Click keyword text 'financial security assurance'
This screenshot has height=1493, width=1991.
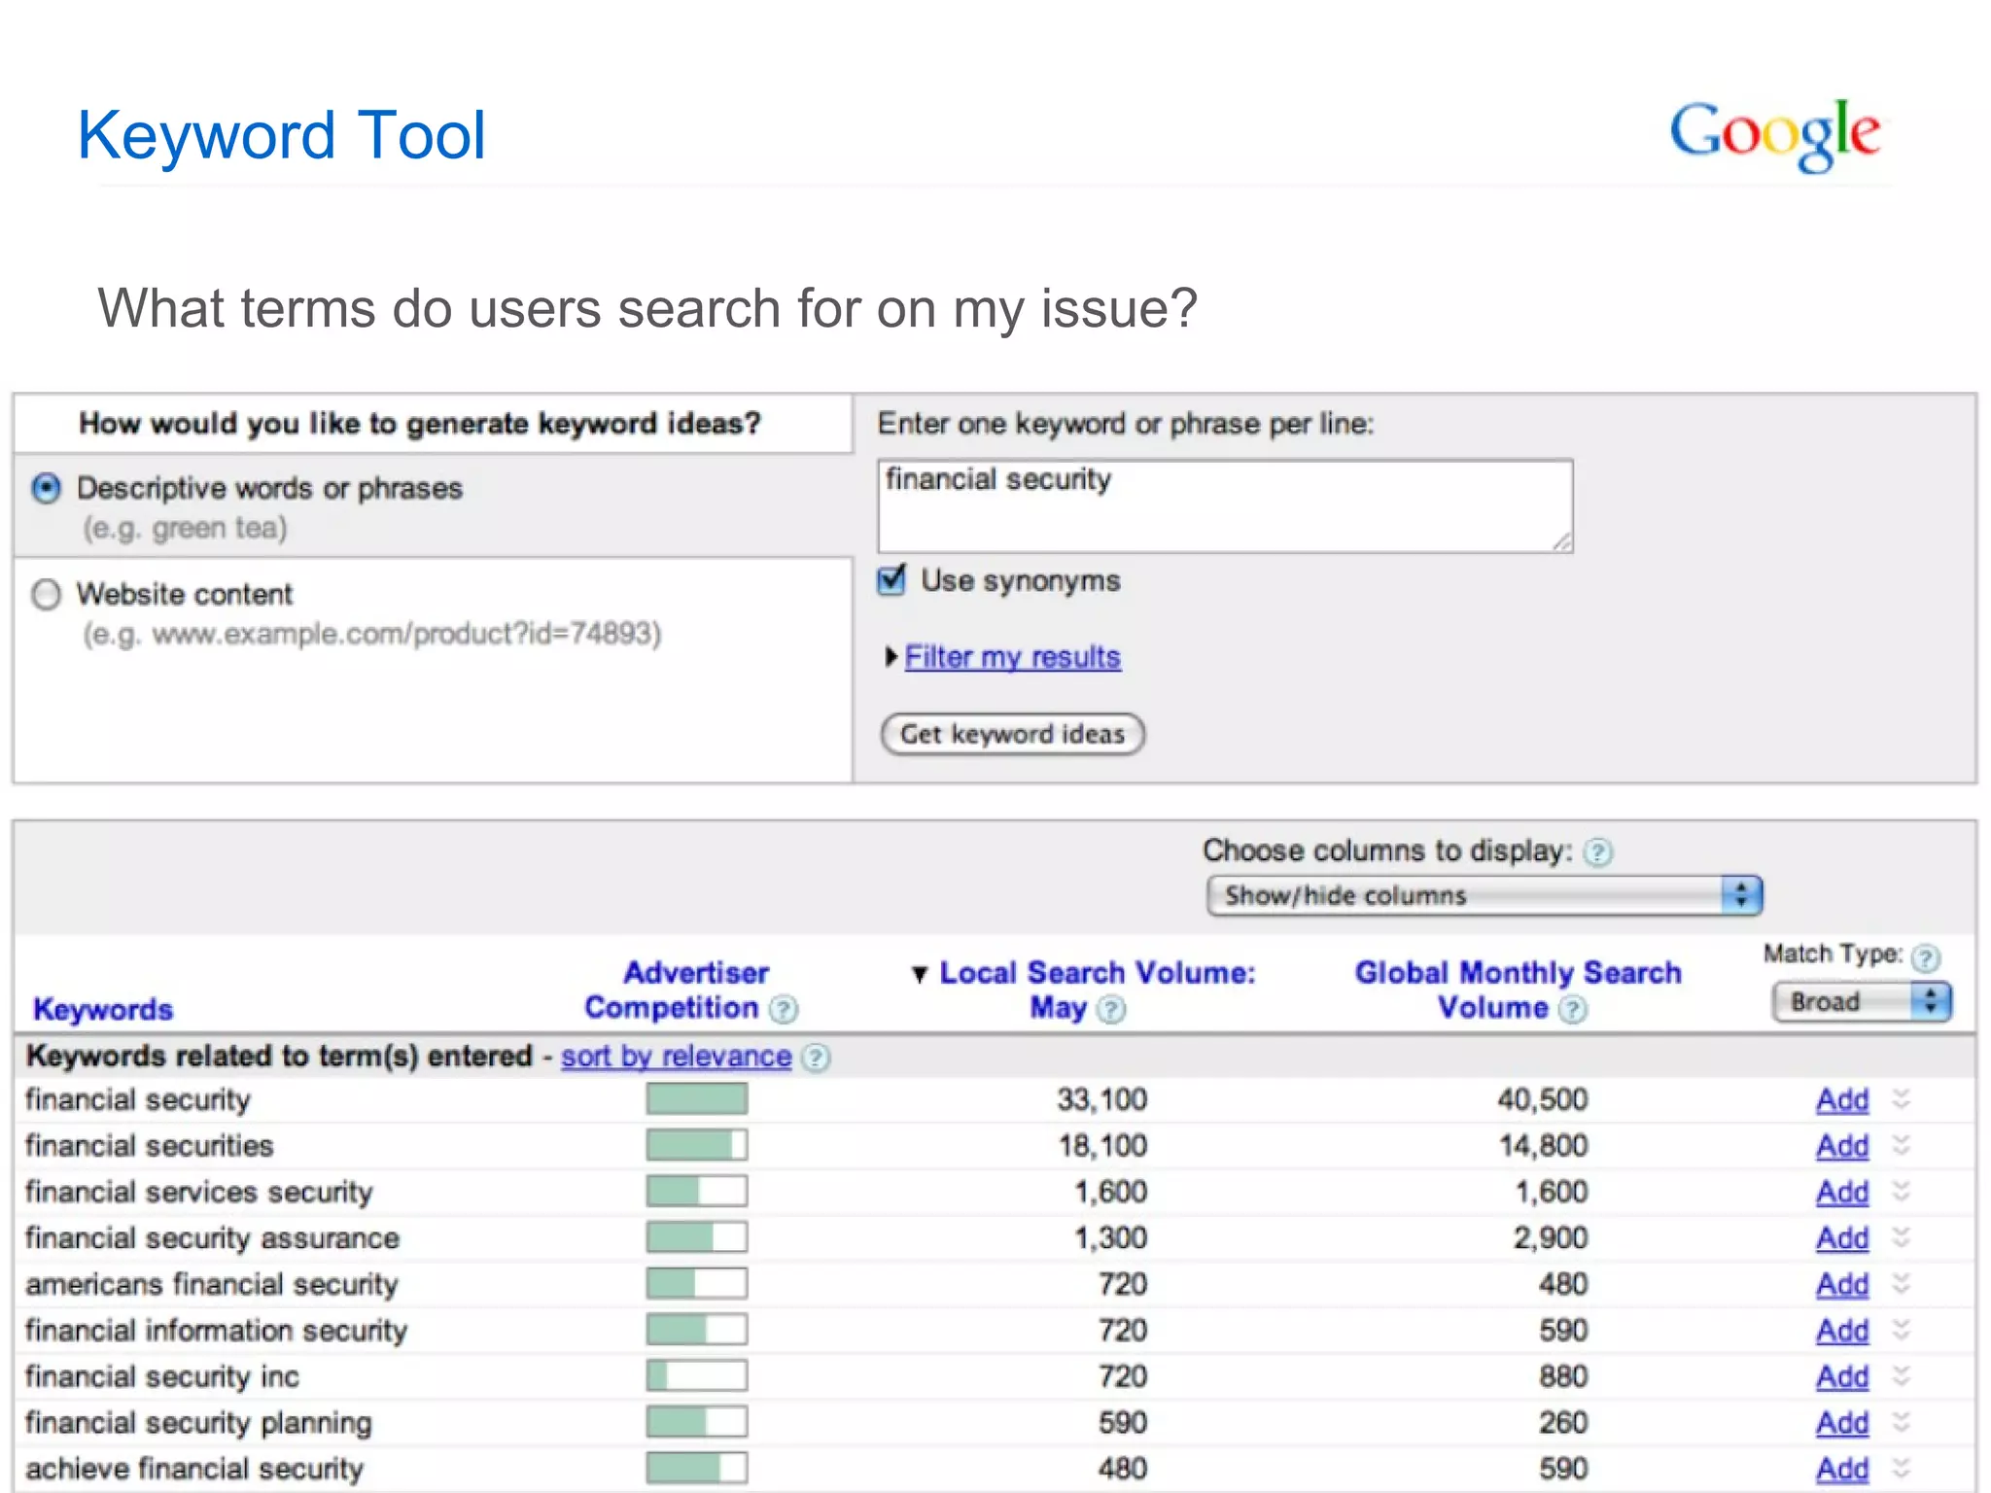pos(212,1238)
